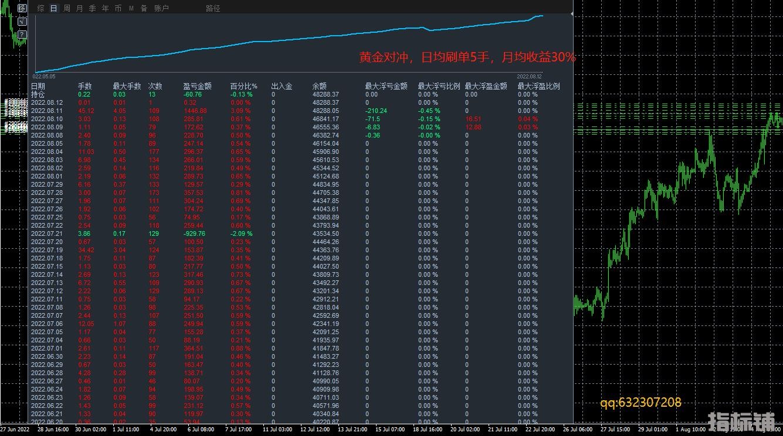
Task: Click the 路径 path button
Action: tap(213, 8)
